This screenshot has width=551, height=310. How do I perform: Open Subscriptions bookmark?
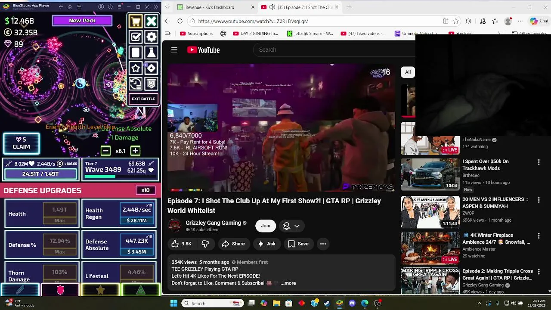[196, 33]
